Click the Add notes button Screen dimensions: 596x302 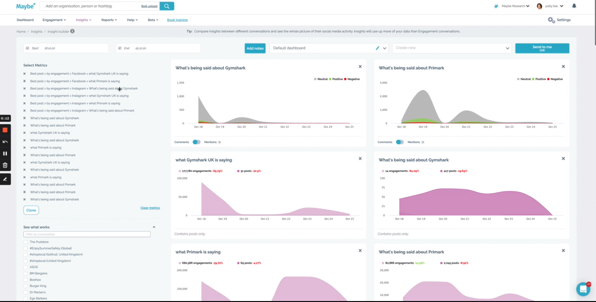(x=255, y=48)
